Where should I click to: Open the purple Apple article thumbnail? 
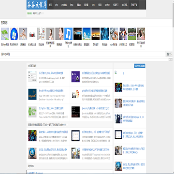(75, 76)
